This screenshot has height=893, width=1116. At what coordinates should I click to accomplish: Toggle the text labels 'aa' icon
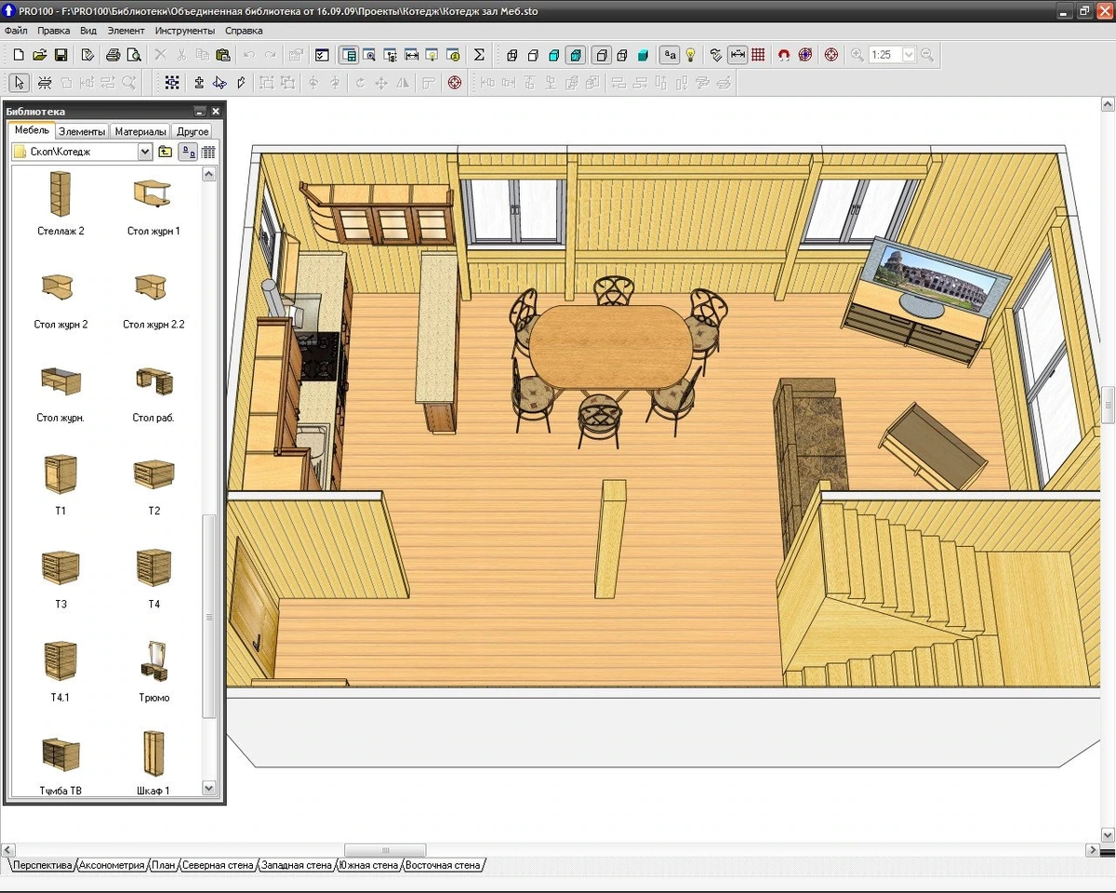pyautogui.click(x=669, y=55)
